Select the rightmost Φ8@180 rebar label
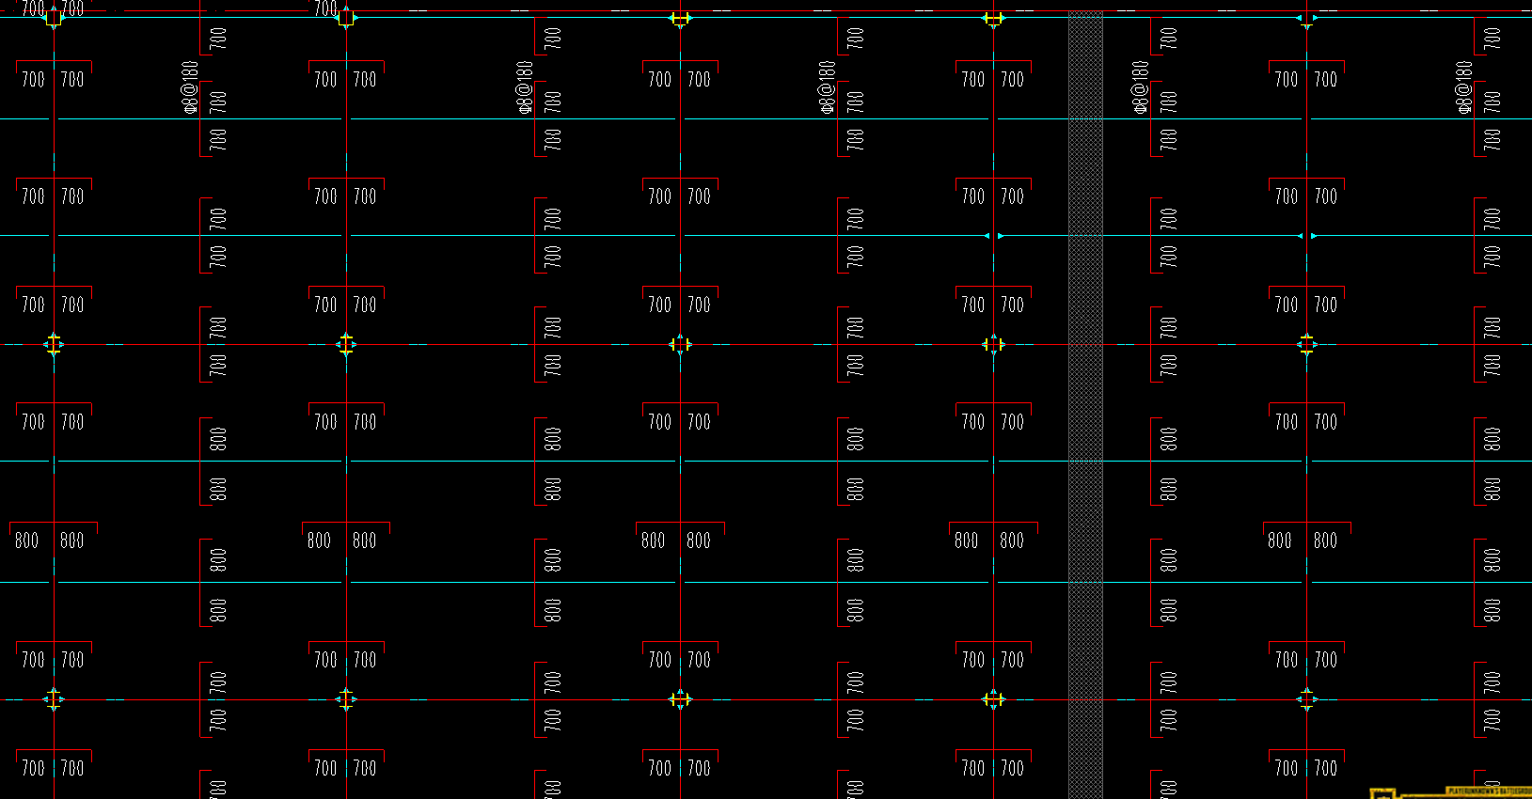The height and width of the screenshot is (799, 1532). pyautogui.click(x=1464, y=87)
